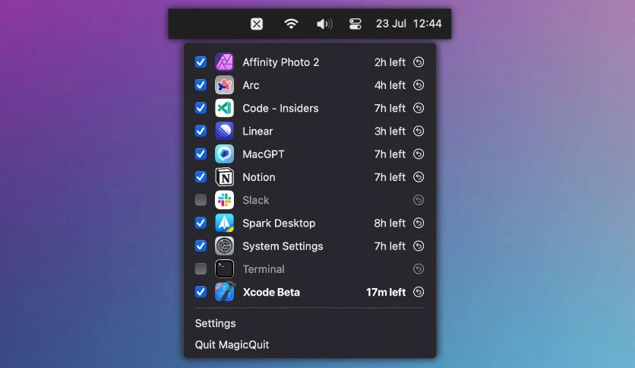Click the Wi-Fi status icon

tap(291, 24)
